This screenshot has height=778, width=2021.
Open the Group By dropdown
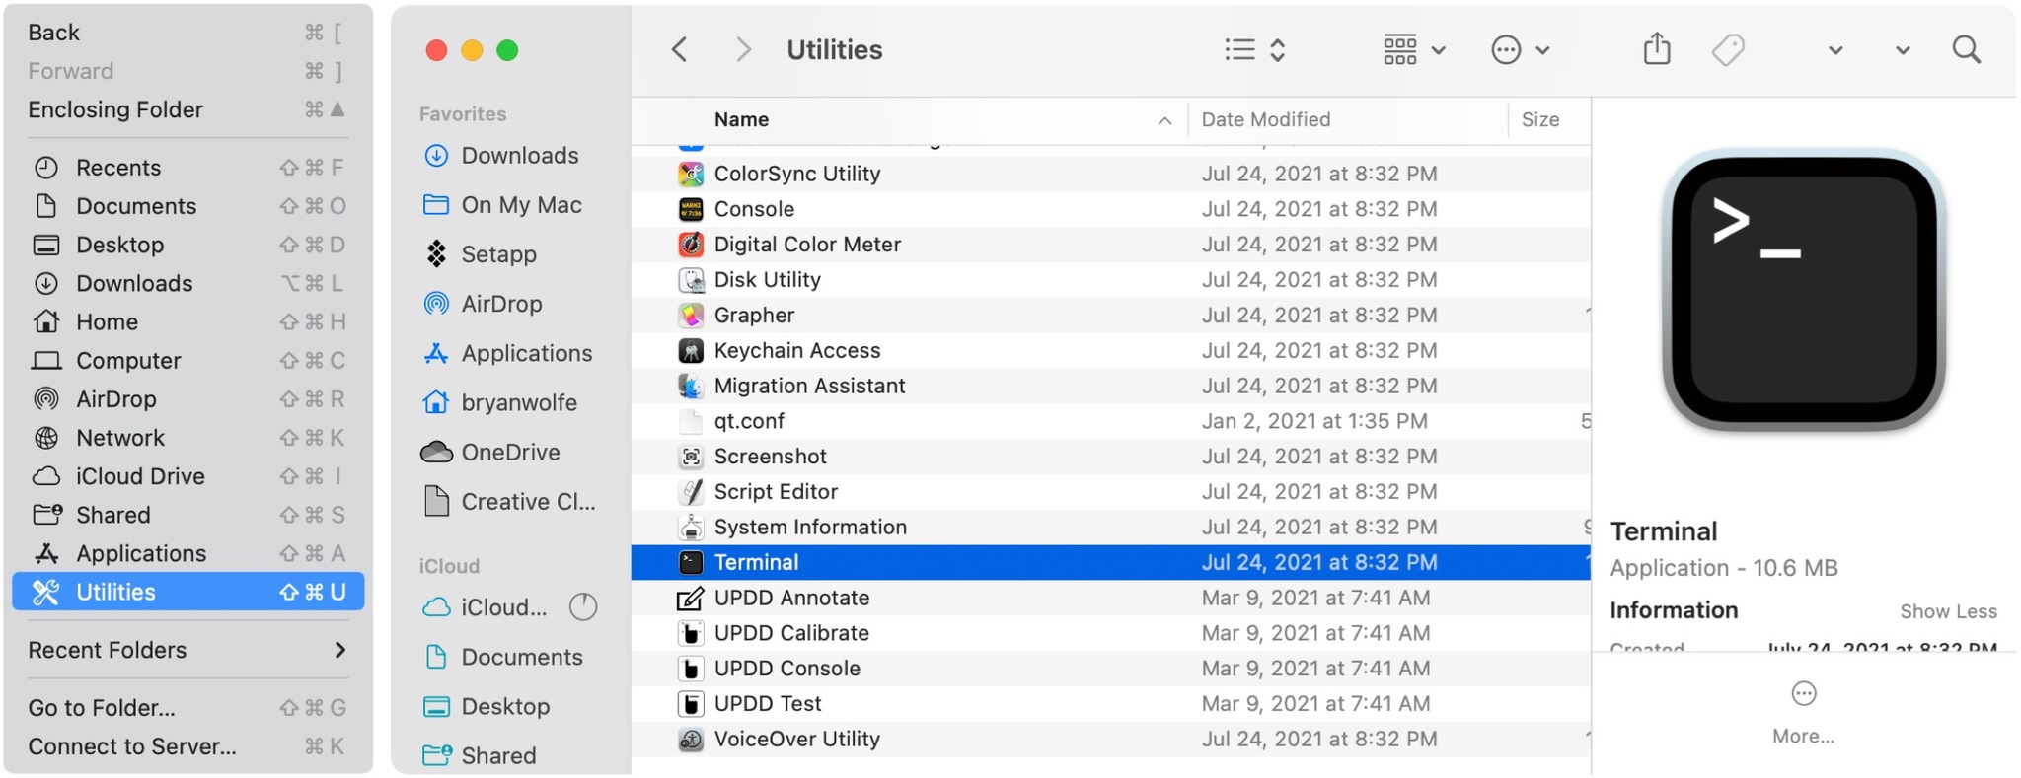1413,49
